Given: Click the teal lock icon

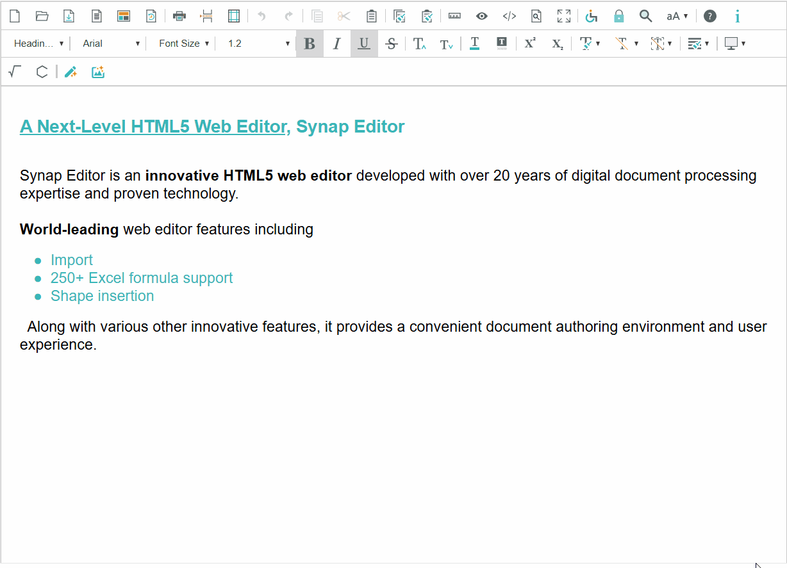Looking at the screenshot, I should 618,16.
